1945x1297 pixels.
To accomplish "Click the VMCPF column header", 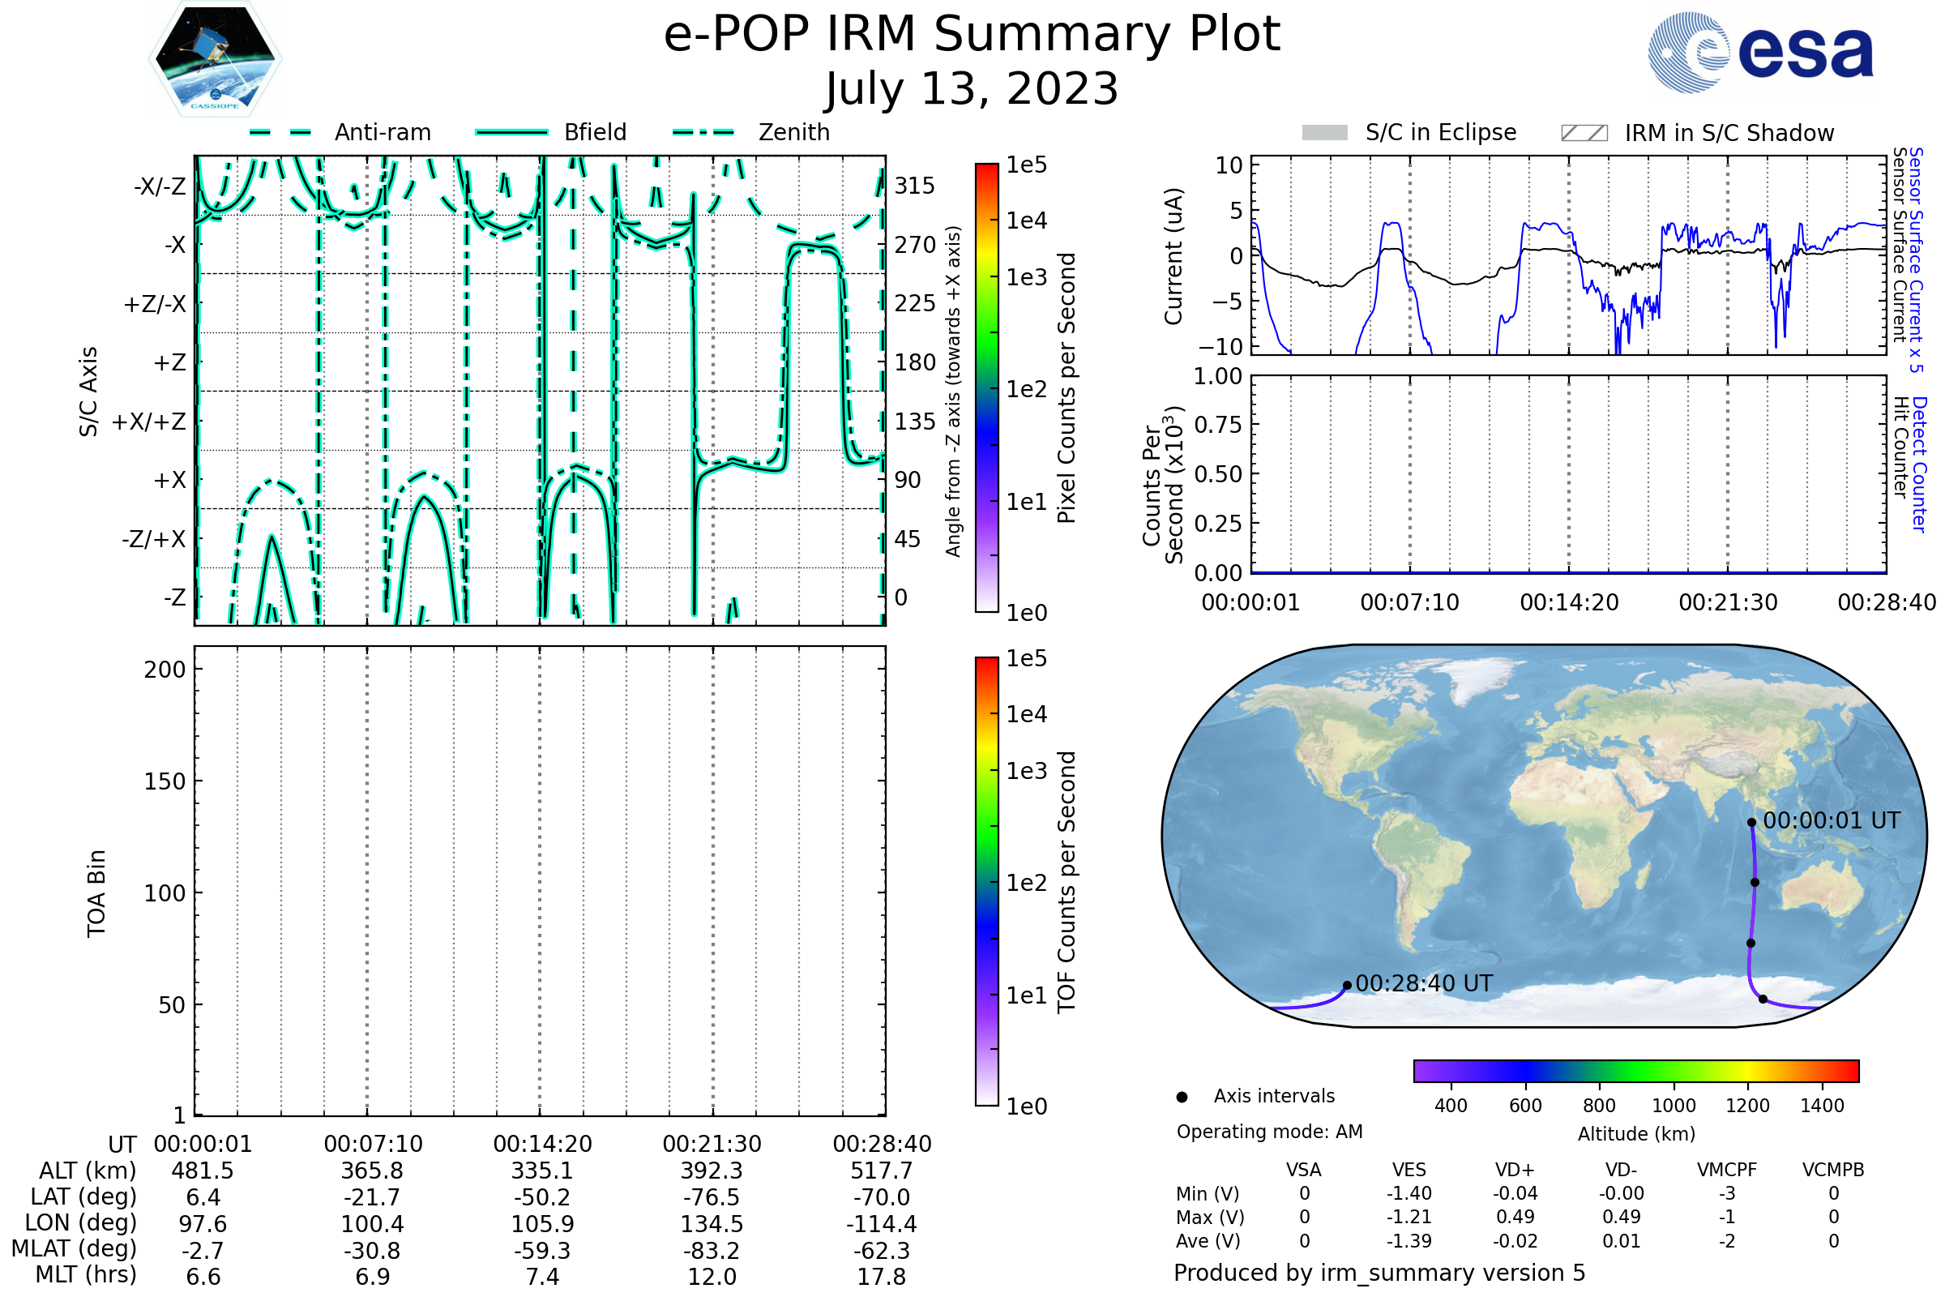I will (x=1727, y=1170).
